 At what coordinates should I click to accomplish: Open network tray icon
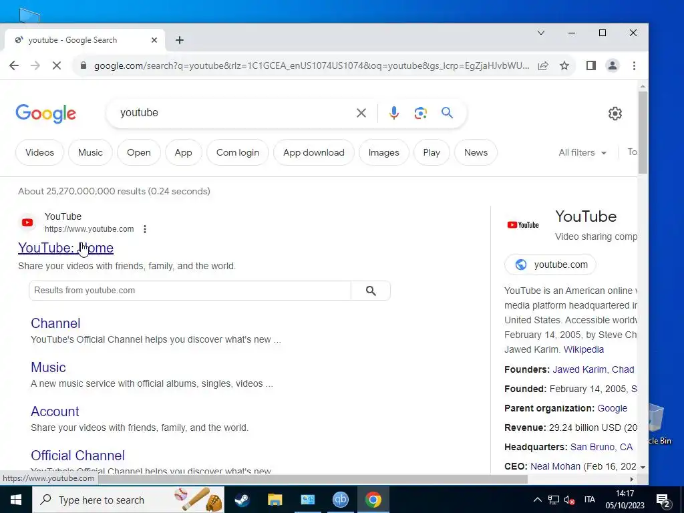coord(554,500)
